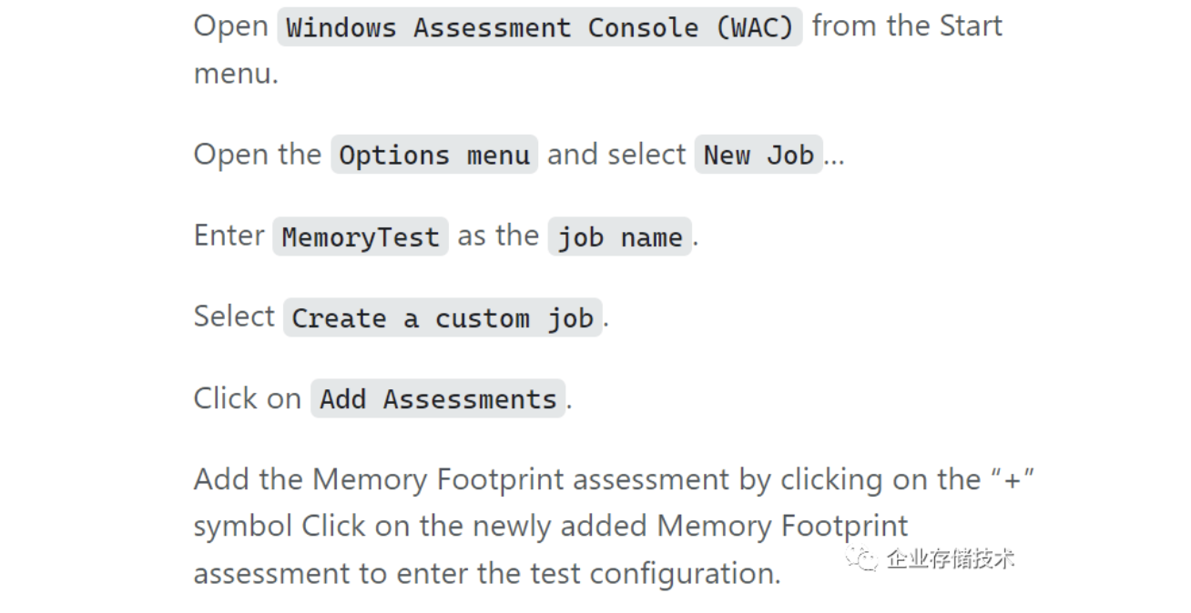Select the MemoryTest code label

tap(361, 237)
